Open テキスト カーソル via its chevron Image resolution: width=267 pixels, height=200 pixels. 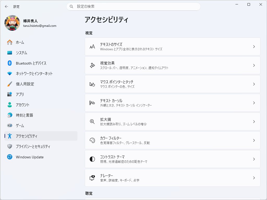tap(254, 103)
